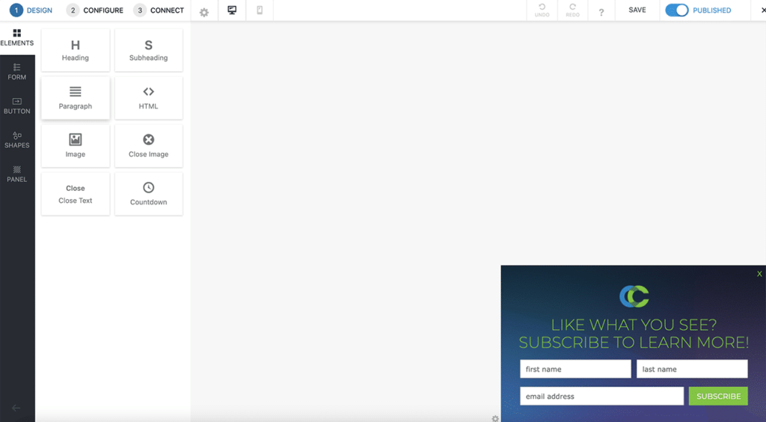This screenshot has width=766, height=422.
Task: Select the Elements sidebar panel
Action: click(x=17, y=37)
